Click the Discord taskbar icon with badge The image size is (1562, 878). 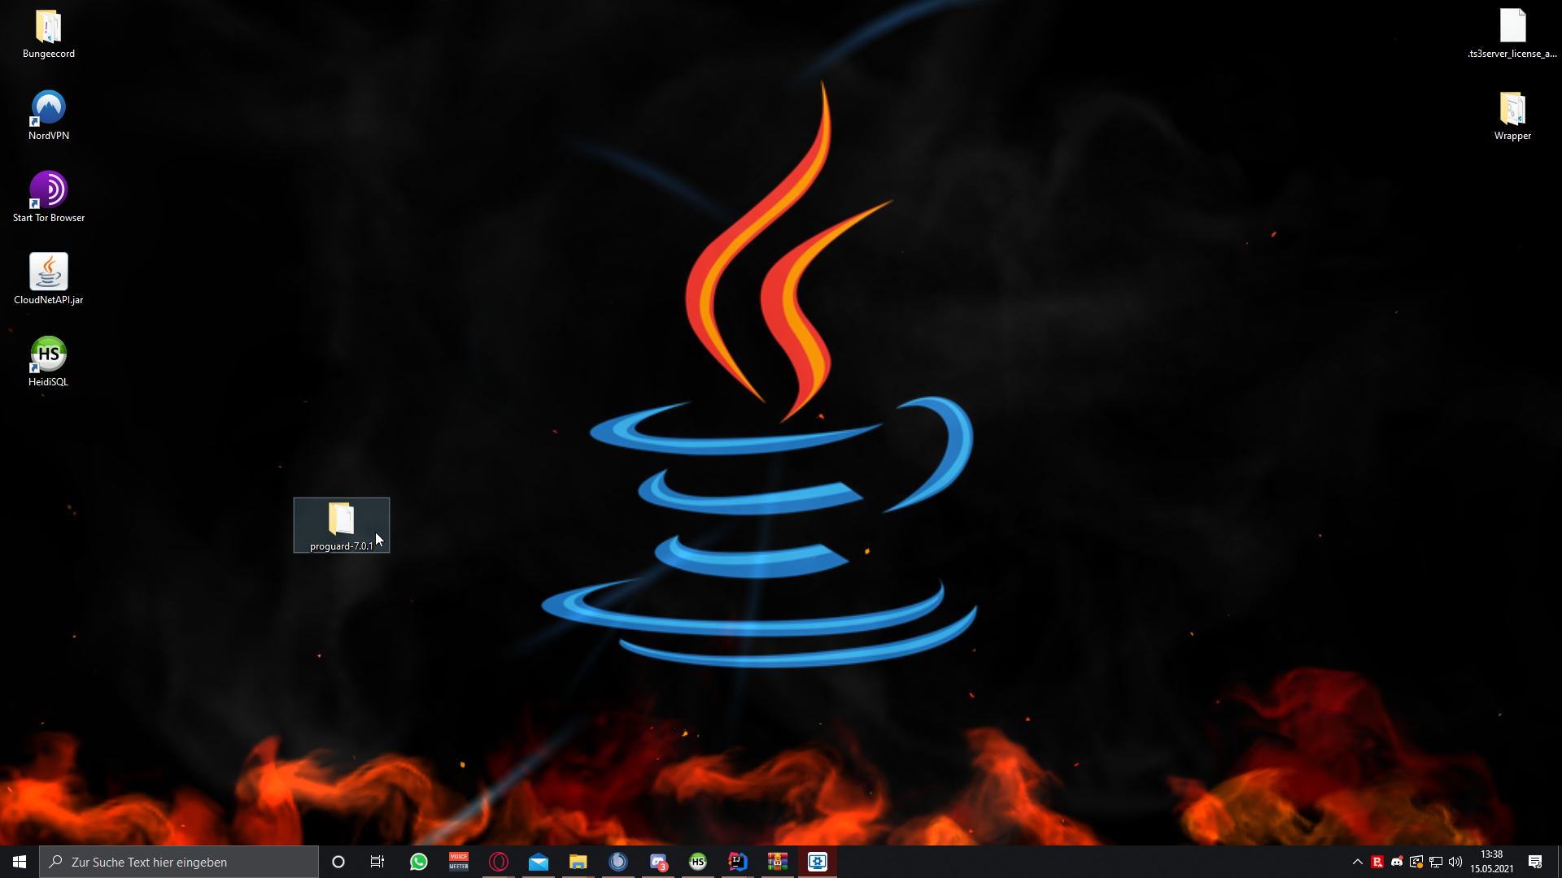click(x=658, y=862)
